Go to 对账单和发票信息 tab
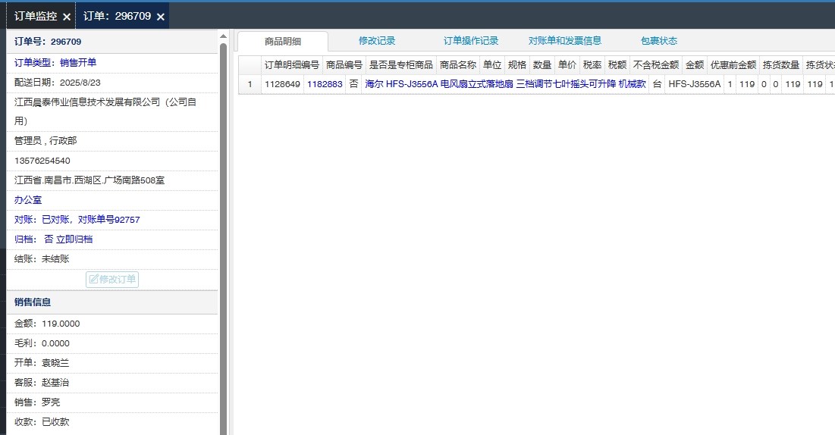The height and width of the screenshot is (435, 835). click(x=565, y=41)
